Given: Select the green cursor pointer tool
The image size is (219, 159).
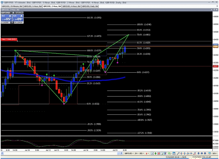Looking at the screenshot, I should pos(169,153).
